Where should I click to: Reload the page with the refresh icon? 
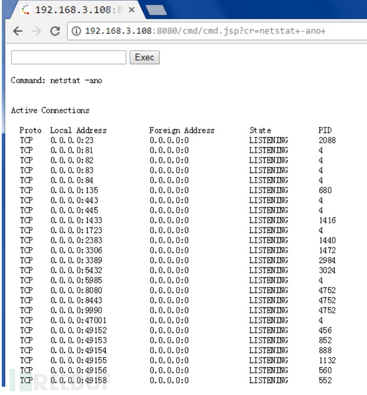(x=55, y=31)
